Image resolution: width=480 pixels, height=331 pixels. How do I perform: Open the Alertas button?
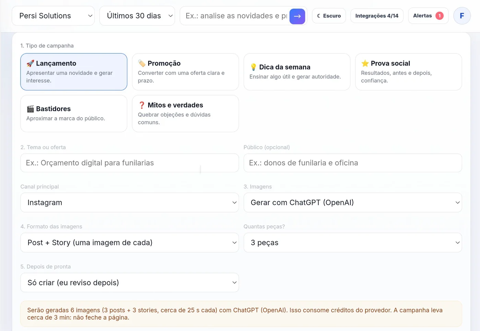pyautogui.click(x=428, y=16)
